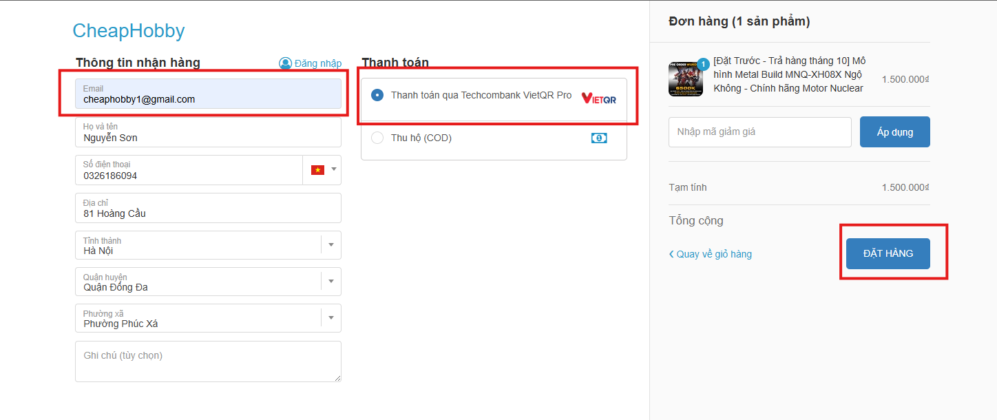Click the user account icon beside Đăng nhập

pos(285,63)
